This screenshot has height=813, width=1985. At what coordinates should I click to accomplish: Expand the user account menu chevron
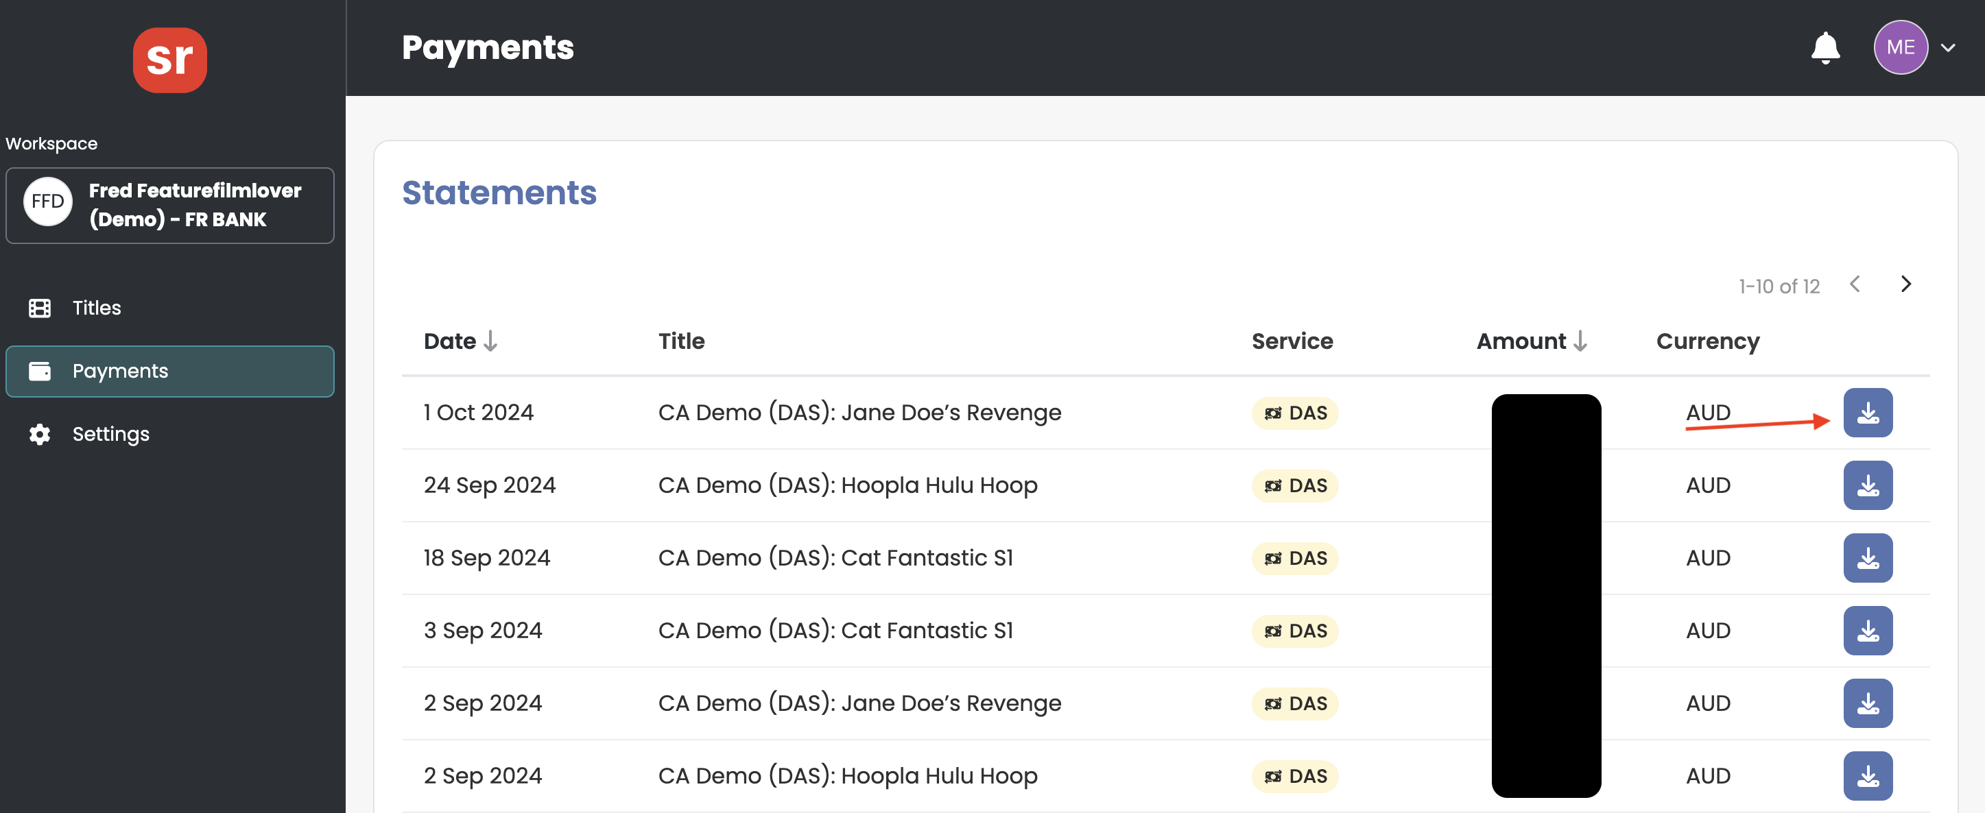click(x=1947, y=48)
